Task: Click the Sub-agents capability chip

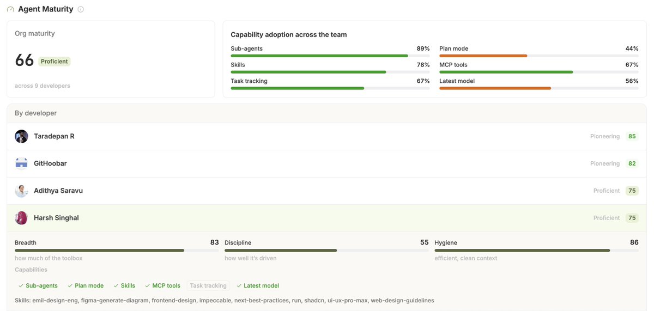Action: [38, 285]
